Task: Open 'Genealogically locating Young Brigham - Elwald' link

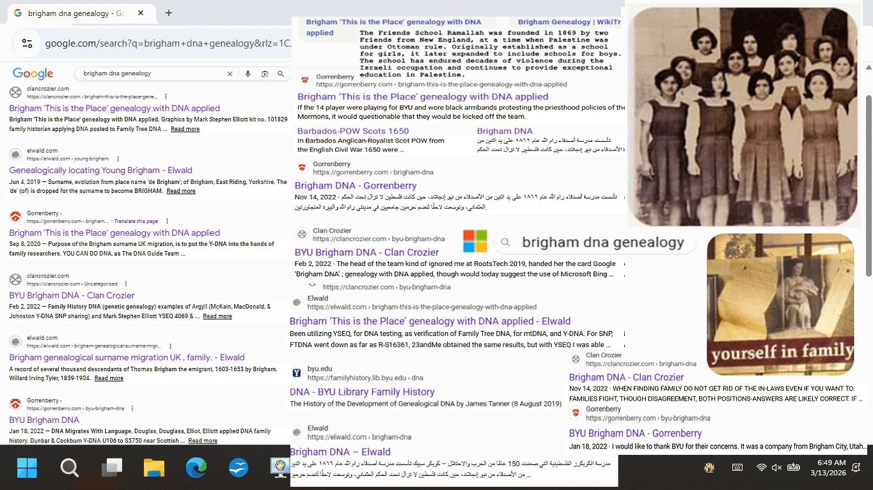Action: (x=100, y=171)
